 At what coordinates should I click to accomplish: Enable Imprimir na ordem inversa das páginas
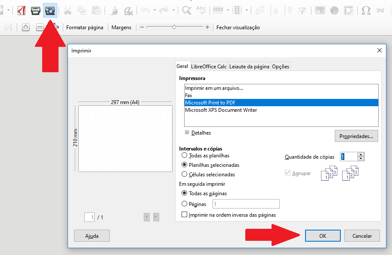pos(184,215)
